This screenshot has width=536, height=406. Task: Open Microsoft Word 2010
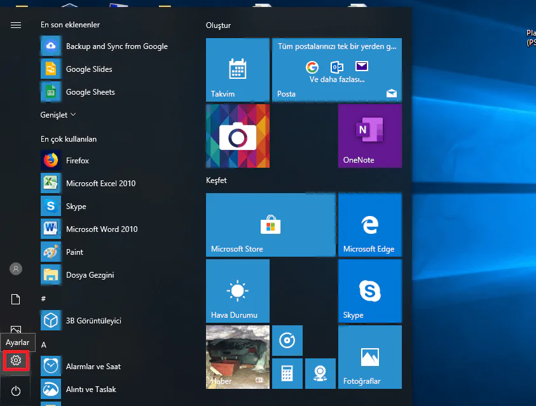101,229
